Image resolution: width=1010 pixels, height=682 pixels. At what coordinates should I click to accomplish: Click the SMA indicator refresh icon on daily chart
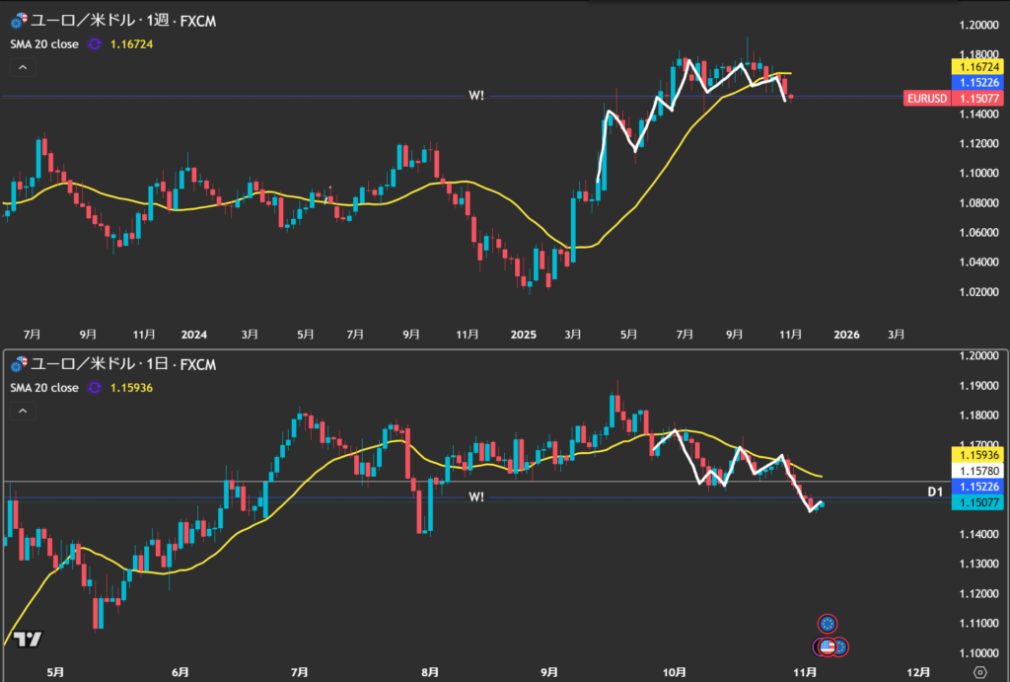[95, 388]
